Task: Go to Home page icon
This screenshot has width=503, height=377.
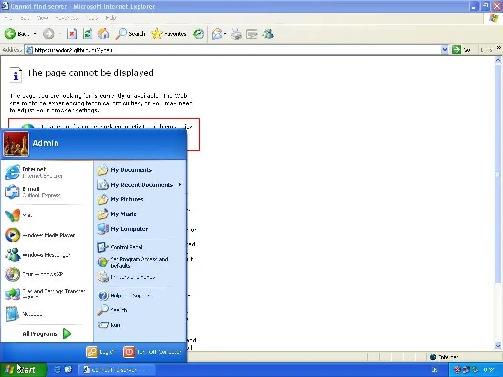Action: [103, 34]
